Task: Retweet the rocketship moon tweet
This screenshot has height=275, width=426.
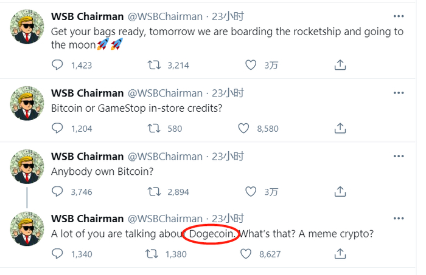Action: coord(155,65)
